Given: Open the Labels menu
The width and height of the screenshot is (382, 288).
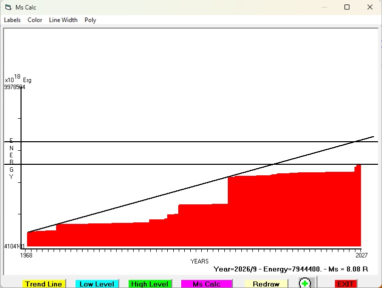Looking at the screenshot, I should 12,20.
